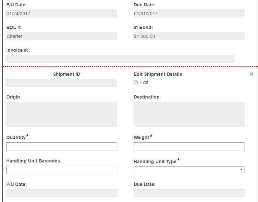Click the Origin text area

coord(61,114)
